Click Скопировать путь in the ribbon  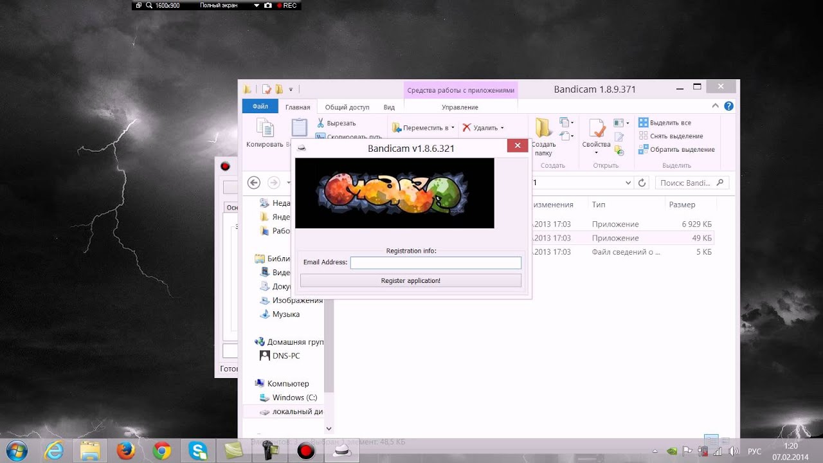click(x=349, y=136)
